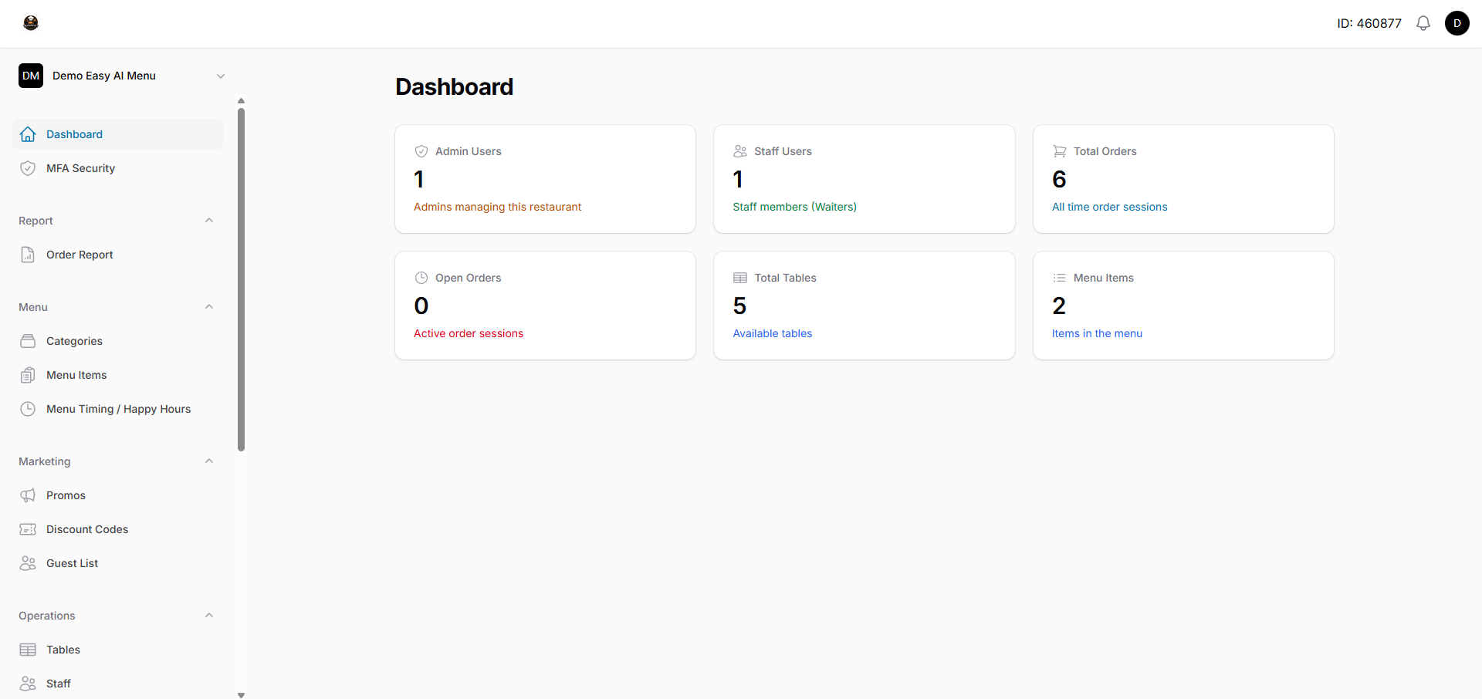The height and width of the screenshot is (699, 1482).
Task: Click the Open Orders count 0
Action: tap(421, 306)
